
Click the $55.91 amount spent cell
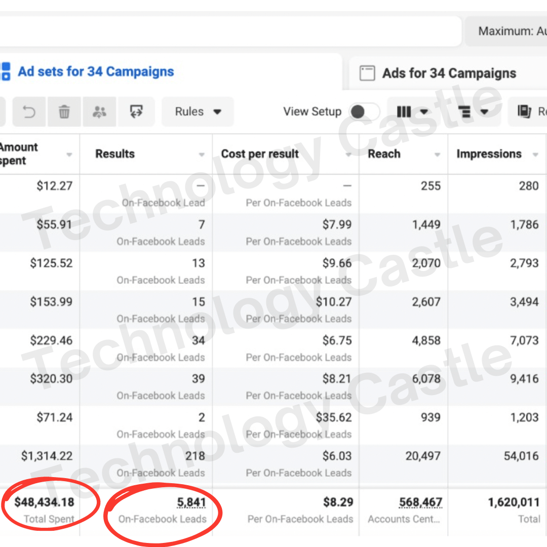pyautogui.click(x=55, y=224)
